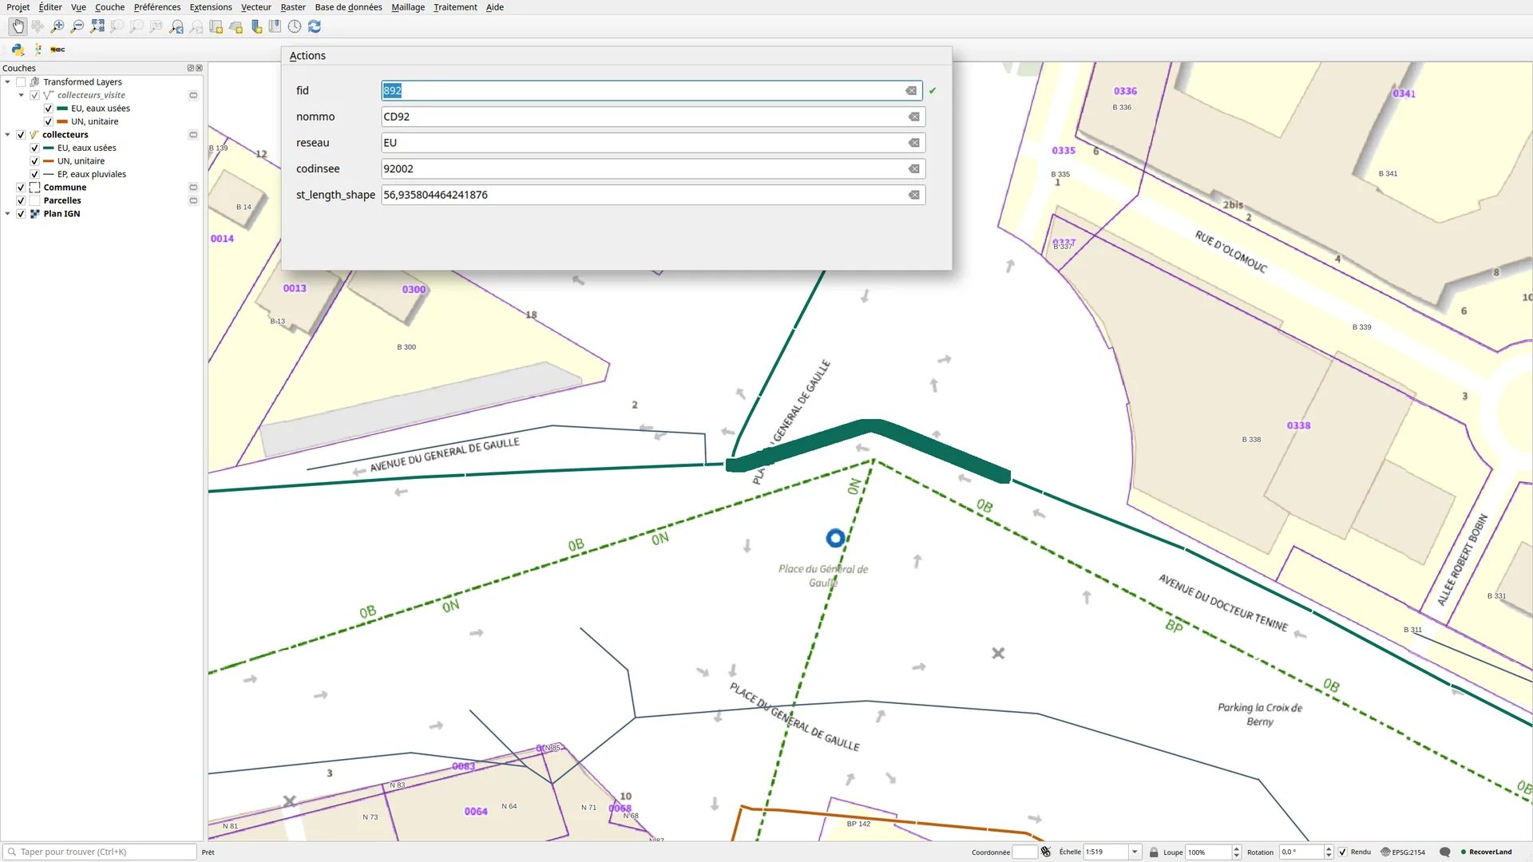Open the Traitement menu
Screen dimensions: 1533x862
(455, 7)
